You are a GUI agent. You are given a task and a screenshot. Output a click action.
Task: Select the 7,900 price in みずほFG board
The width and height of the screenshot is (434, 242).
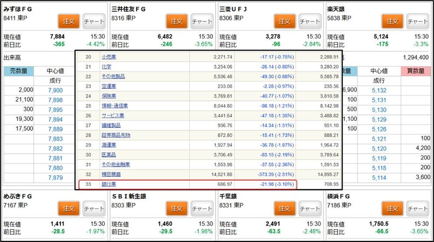[x=56, y=91]
